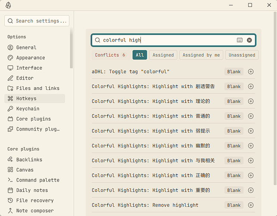Open Canvas plugin settings
This screenshot has height=216, width=277.
coord(34,170)
